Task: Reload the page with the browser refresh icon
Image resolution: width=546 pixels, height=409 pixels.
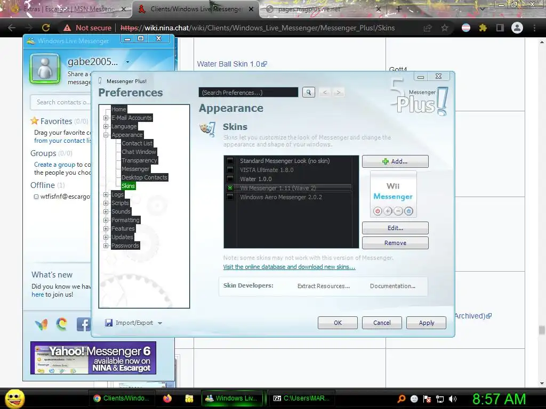Action: [x=46, y=28]
